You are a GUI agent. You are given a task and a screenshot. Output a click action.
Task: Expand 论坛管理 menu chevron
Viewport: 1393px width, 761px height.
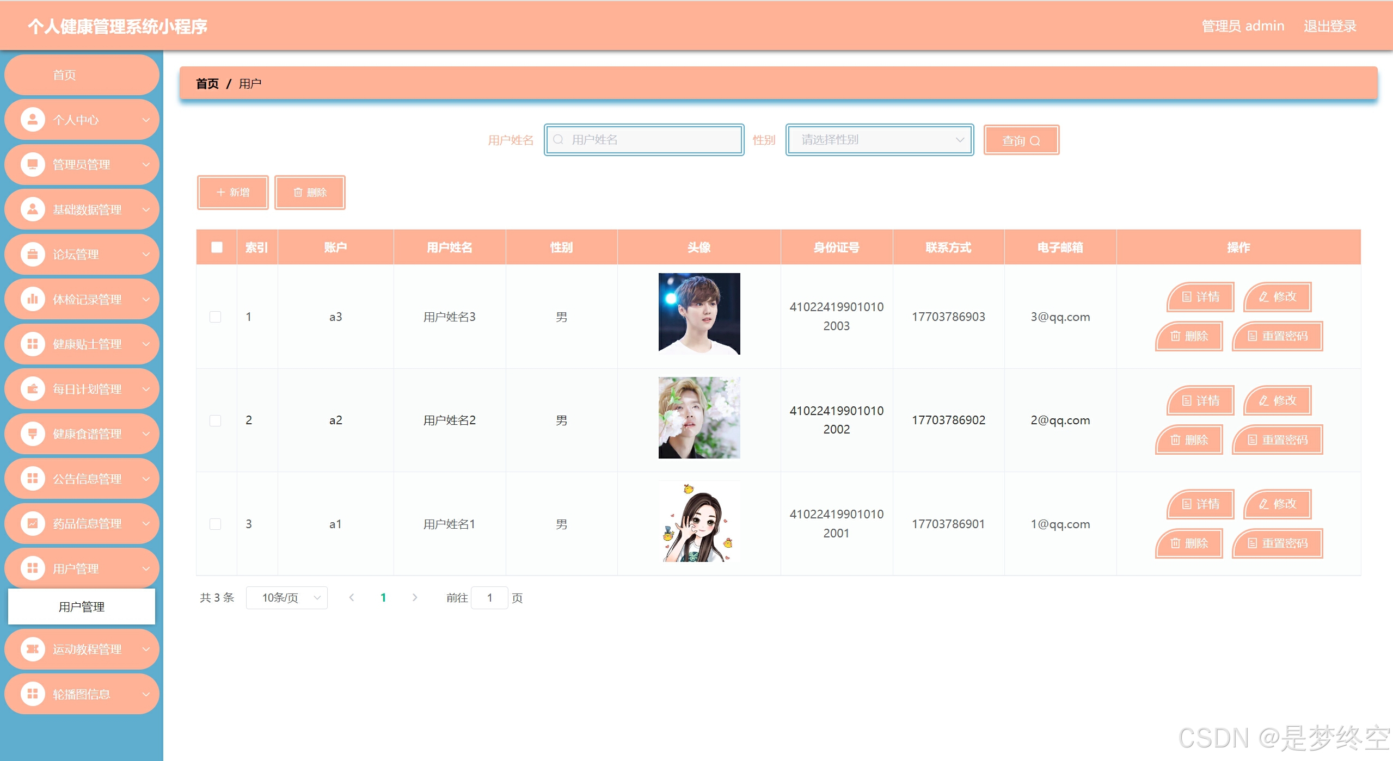coord(146,254)
